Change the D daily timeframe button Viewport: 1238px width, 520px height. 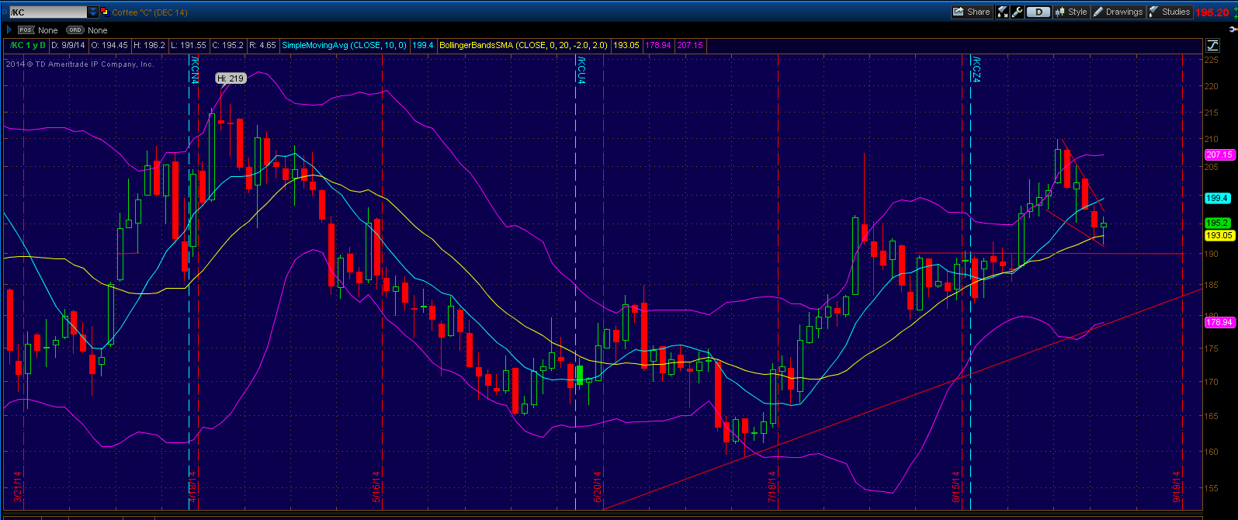1038,12
